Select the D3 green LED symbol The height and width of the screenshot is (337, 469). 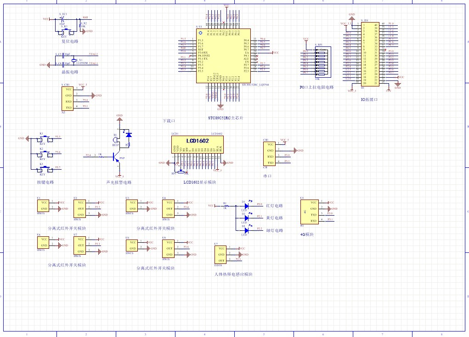[247, 230]
